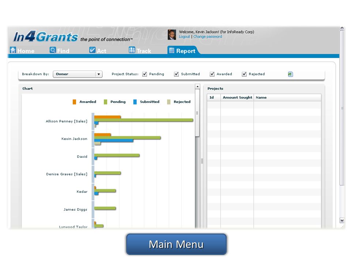Click Allison Penney's orange Awarded bar
This screenshot has height=263, width=351.
(107, 117)
